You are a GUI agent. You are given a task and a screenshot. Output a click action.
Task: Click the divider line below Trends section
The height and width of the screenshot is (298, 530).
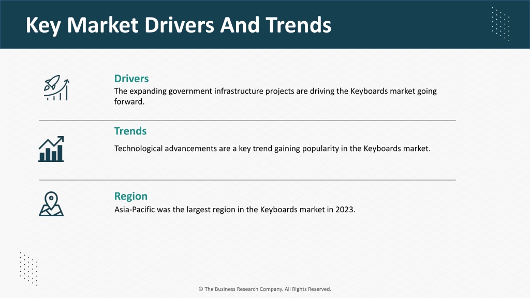coord(247,180)
